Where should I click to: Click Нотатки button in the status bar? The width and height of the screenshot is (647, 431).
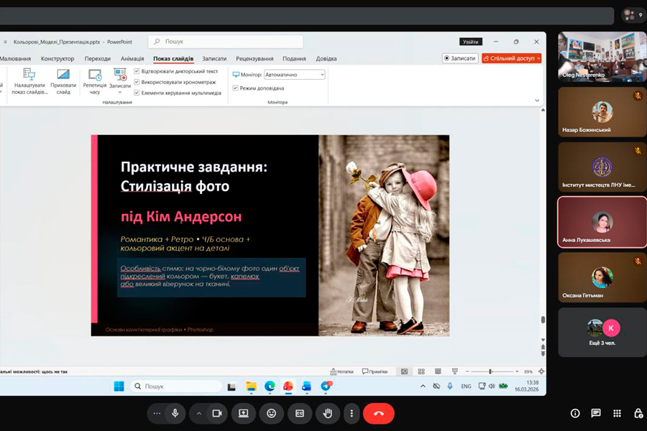(x=342, y=371)
